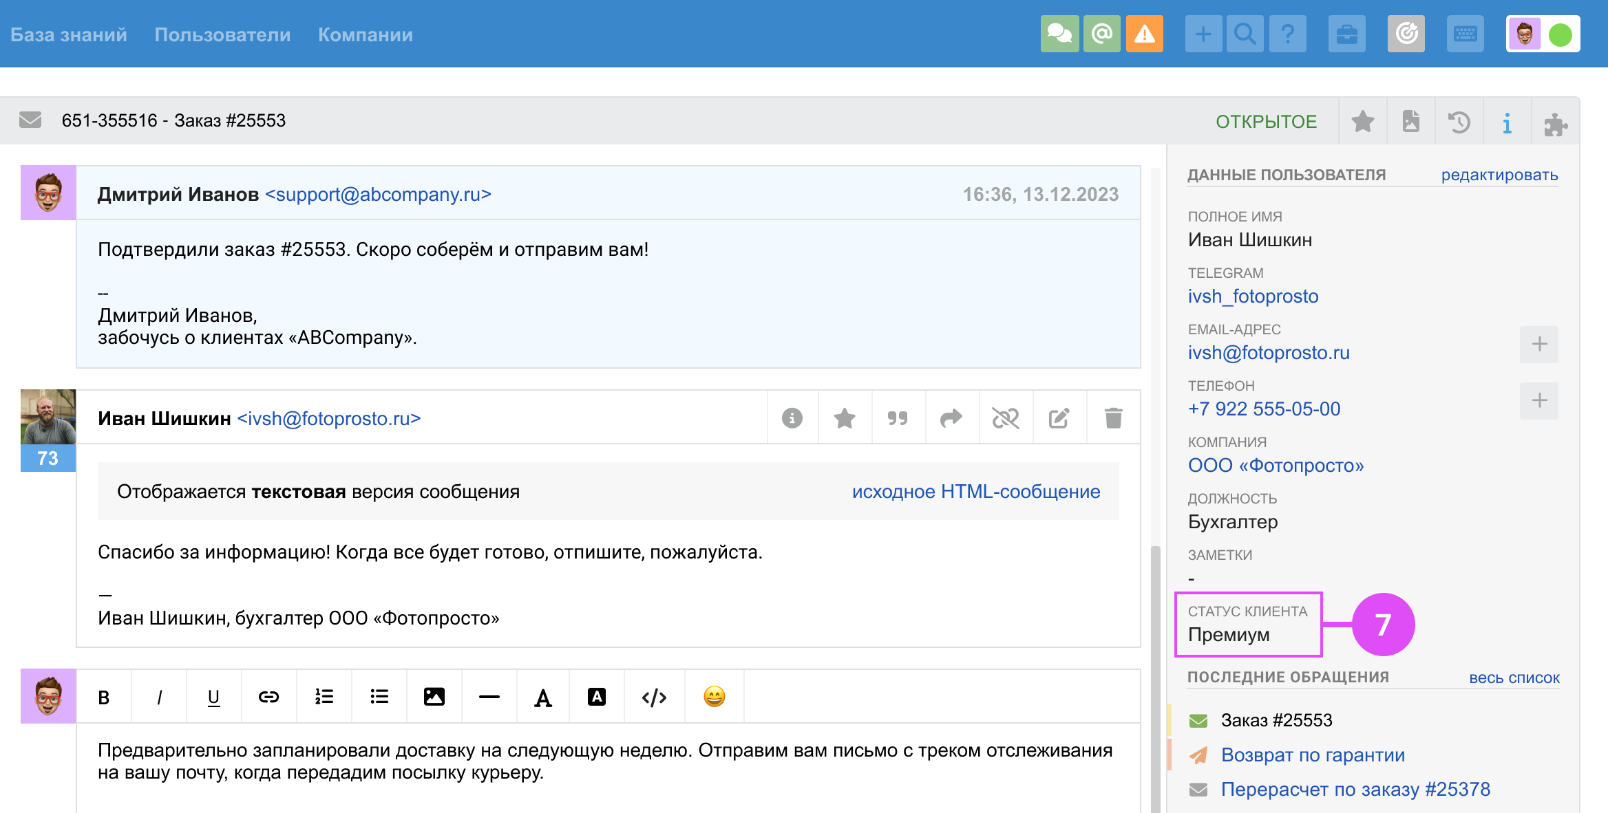Click the magnifier search icon

coord(1245,34)
